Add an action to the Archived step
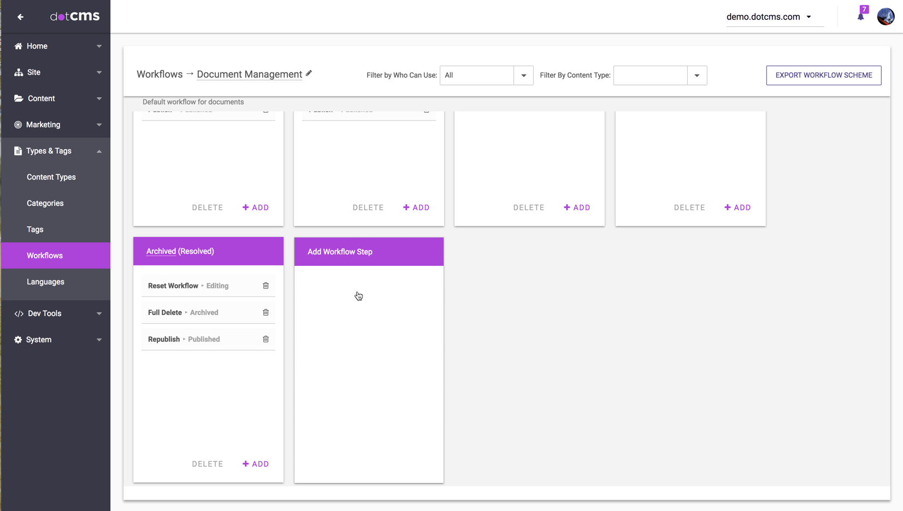Screen dimensions: 903x511 pos(256,464)
